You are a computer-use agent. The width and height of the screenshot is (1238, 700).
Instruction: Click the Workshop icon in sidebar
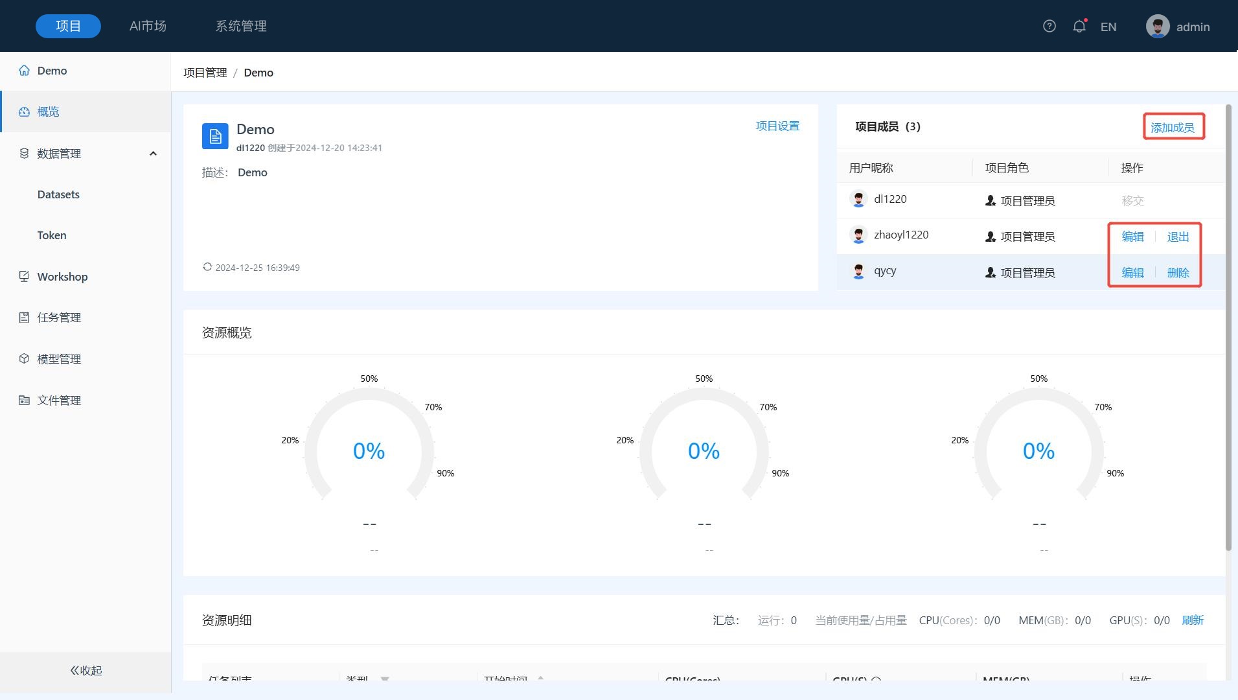[x=24, y=277]
